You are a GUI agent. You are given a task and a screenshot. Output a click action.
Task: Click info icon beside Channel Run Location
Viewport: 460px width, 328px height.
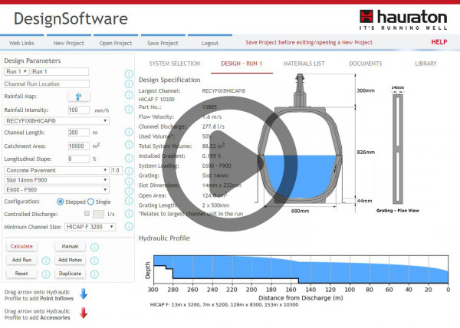(x=129, y=84)
